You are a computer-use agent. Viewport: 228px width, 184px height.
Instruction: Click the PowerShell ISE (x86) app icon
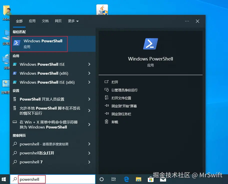coord(15,82)
